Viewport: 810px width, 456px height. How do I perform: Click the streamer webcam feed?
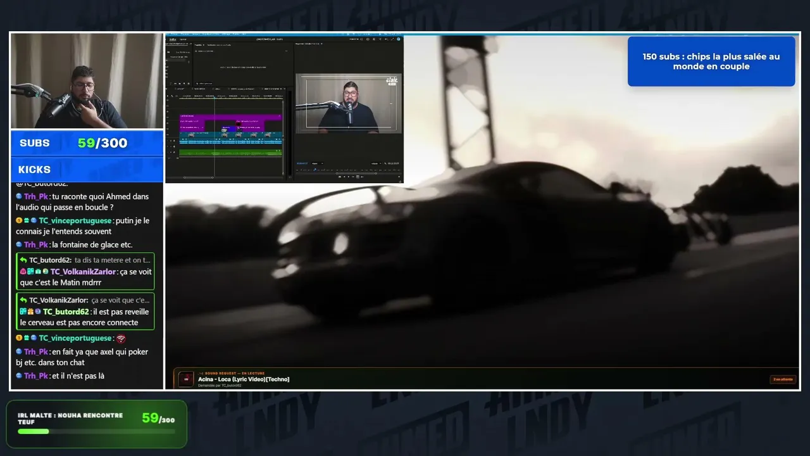coord(87,81)
